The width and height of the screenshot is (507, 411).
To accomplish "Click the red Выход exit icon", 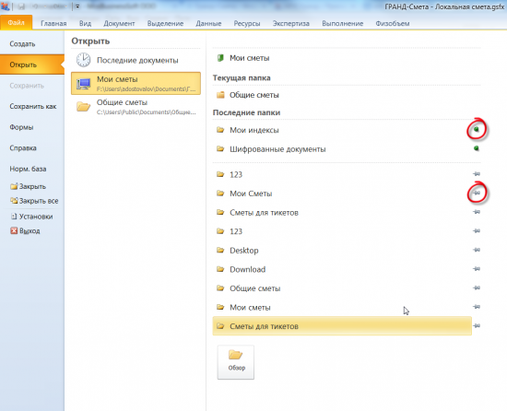I will [14, 230].
